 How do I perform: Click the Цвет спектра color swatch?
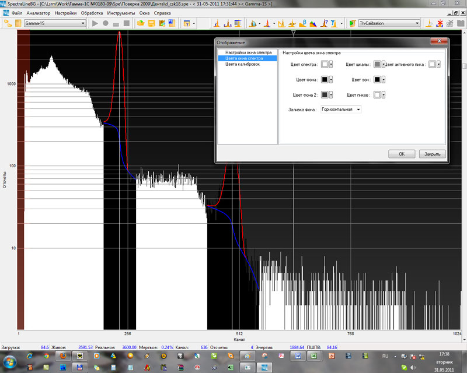click(323, 65)
